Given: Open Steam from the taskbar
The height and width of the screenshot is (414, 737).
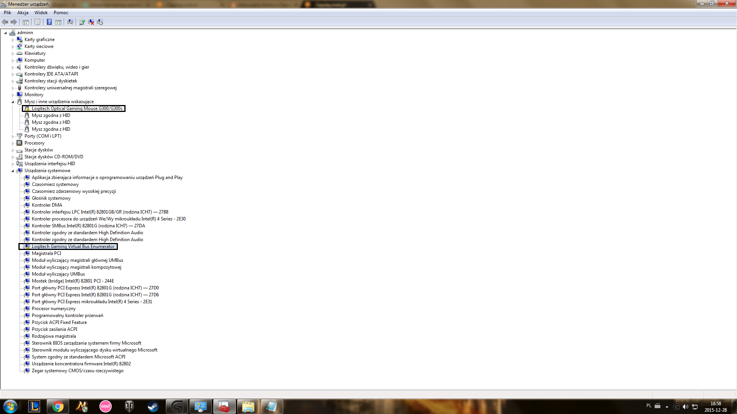Looking at the screenshot, I should click(153, 406).
